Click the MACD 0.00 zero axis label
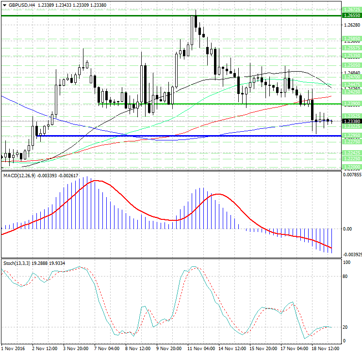Image resolution: width=362 pixels, height=354 pixels. point(347,229)
